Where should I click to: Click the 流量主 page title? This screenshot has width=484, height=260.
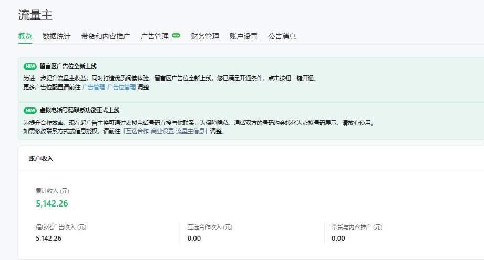click(35, 15)
